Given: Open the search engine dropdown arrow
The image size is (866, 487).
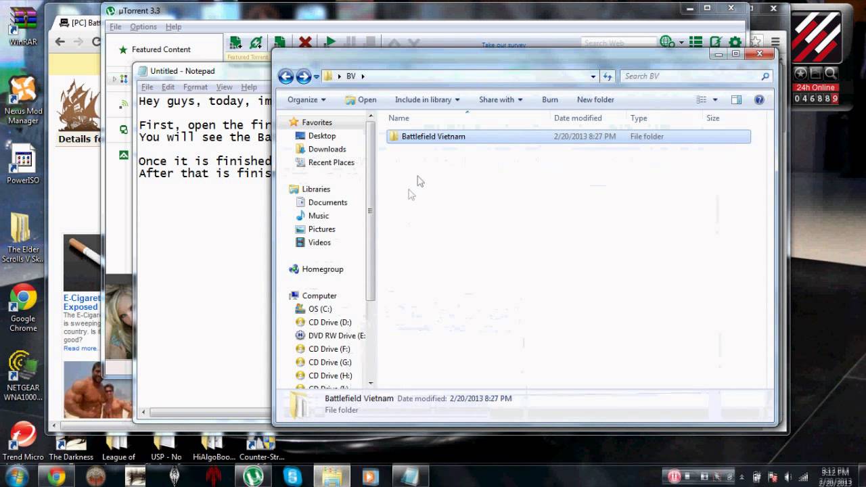Looking at the screenshot, I should pyautogui.click(x=682, y=42).
